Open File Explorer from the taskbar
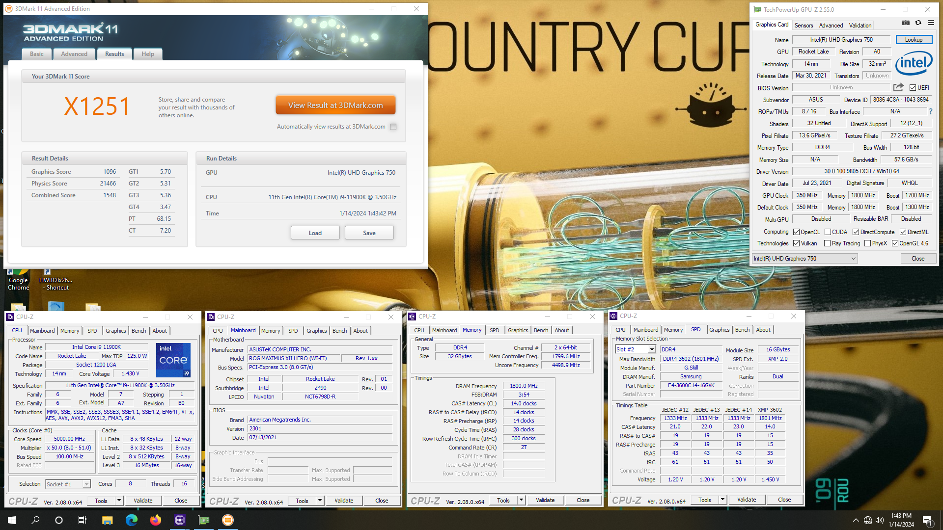The image size is (943, 530). tap(107, 520)
